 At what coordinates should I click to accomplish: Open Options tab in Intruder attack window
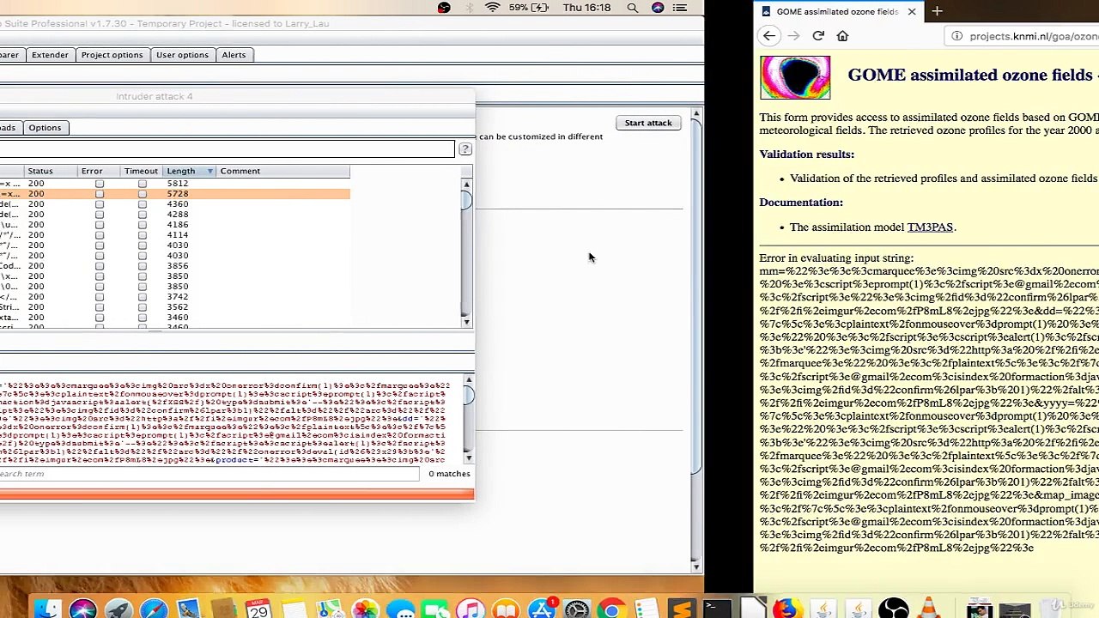pos(45,128)
